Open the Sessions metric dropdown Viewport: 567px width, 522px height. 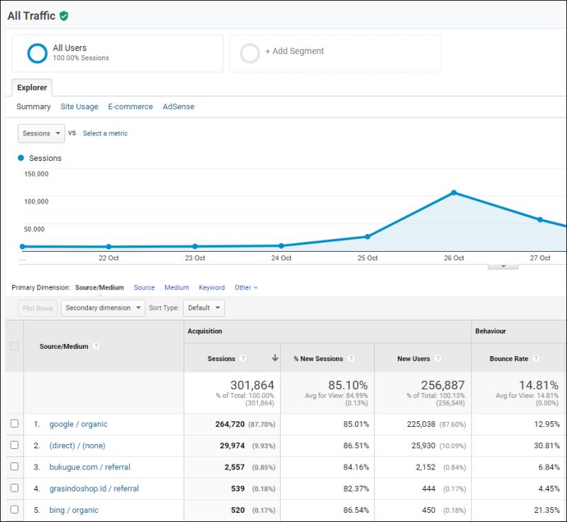pos(40,133)
